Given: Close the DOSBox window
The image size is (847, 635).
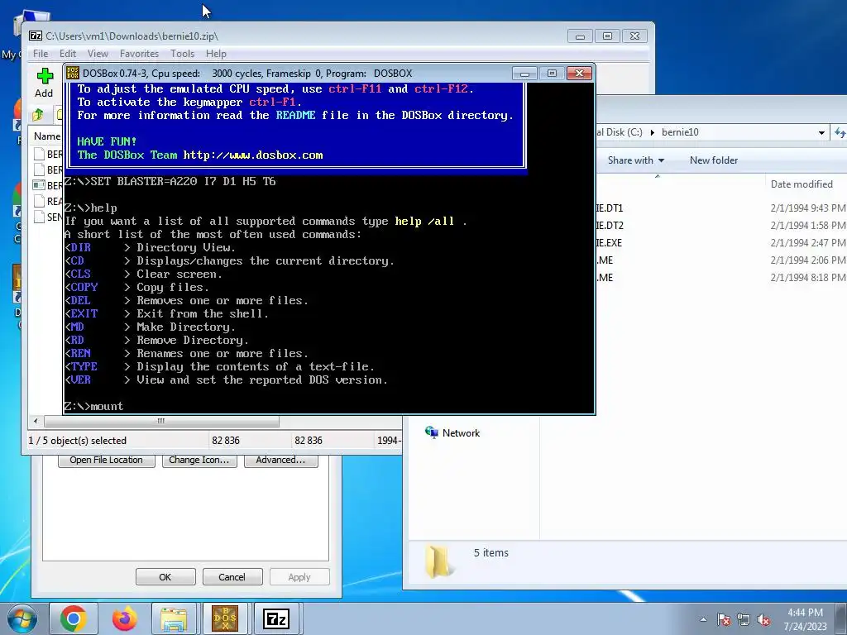Looking at the screenshot, I should [579, 74].
